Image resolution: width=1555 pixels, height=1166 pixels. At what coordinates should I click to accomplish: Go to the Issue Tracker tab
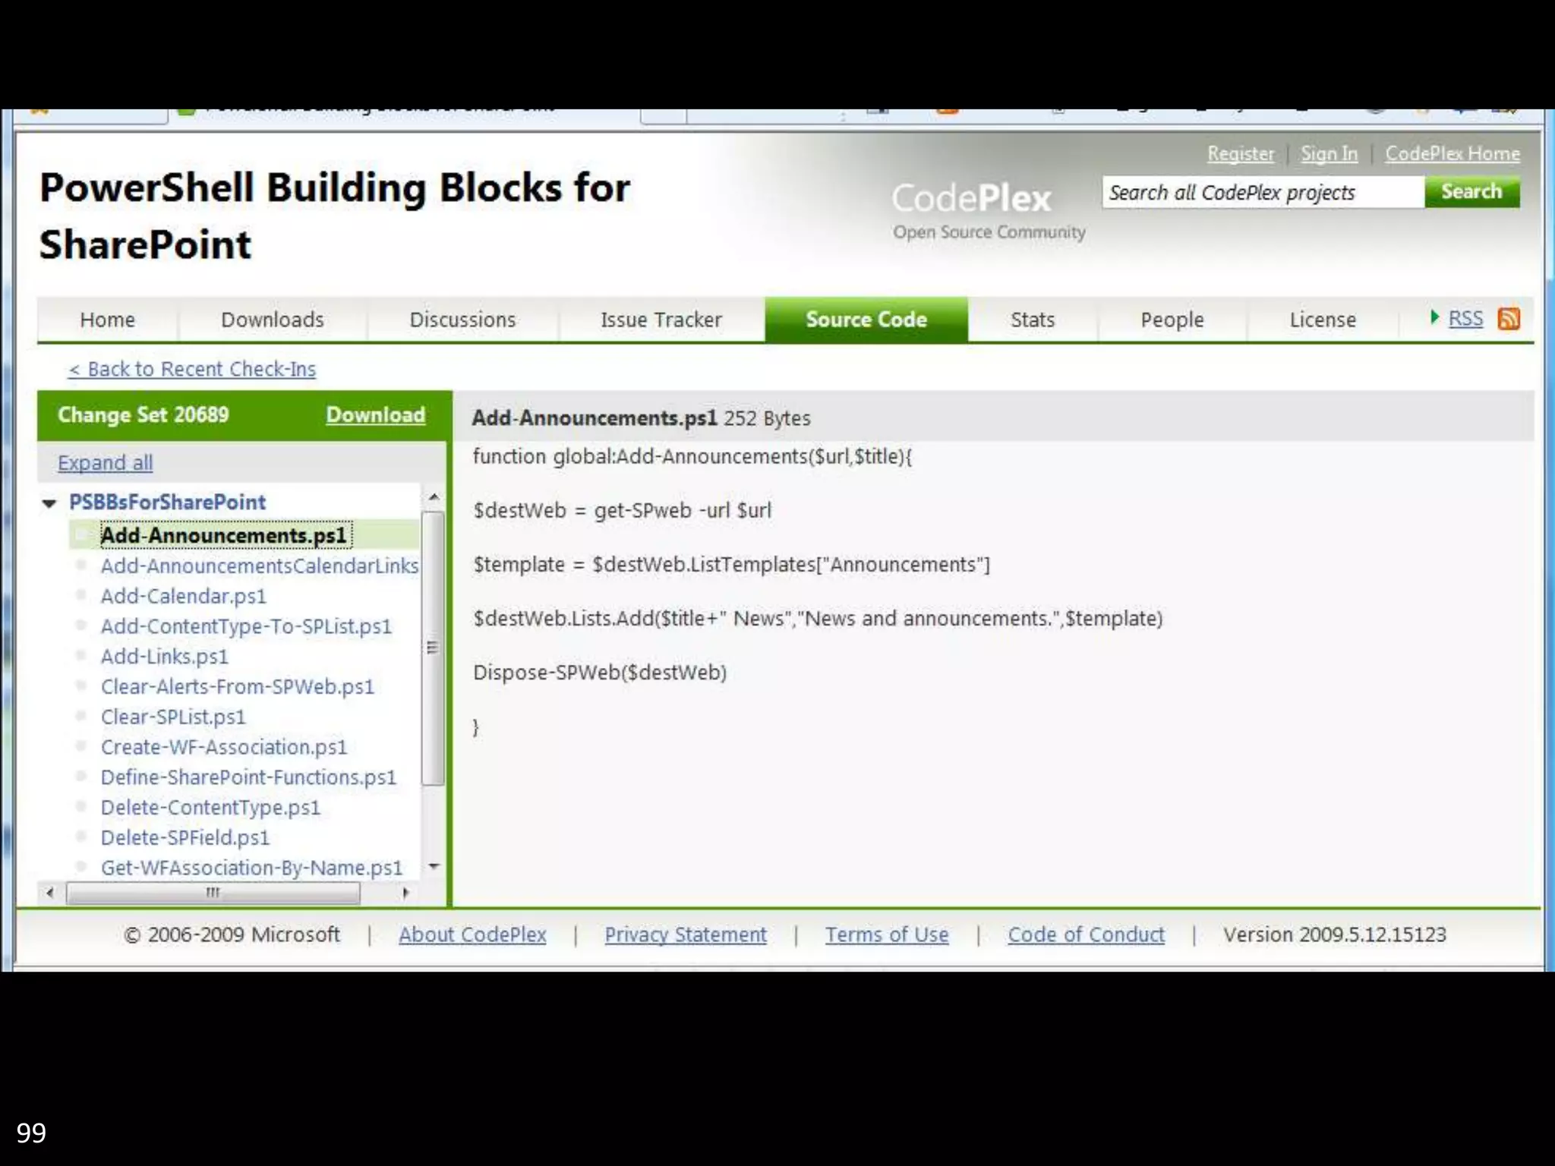tap(661, 320)
